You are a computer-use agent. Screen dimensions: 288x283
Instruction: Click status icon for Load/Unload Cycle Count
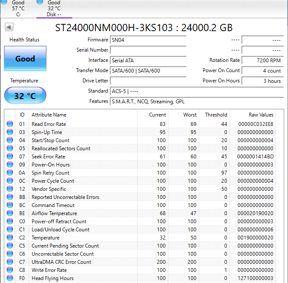(x=10, y=229)
